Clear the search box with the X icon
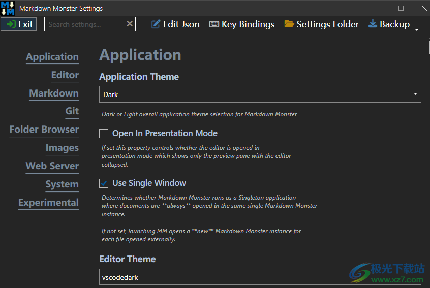This screenshot has height=288, width=430. (x=130, y=24)
